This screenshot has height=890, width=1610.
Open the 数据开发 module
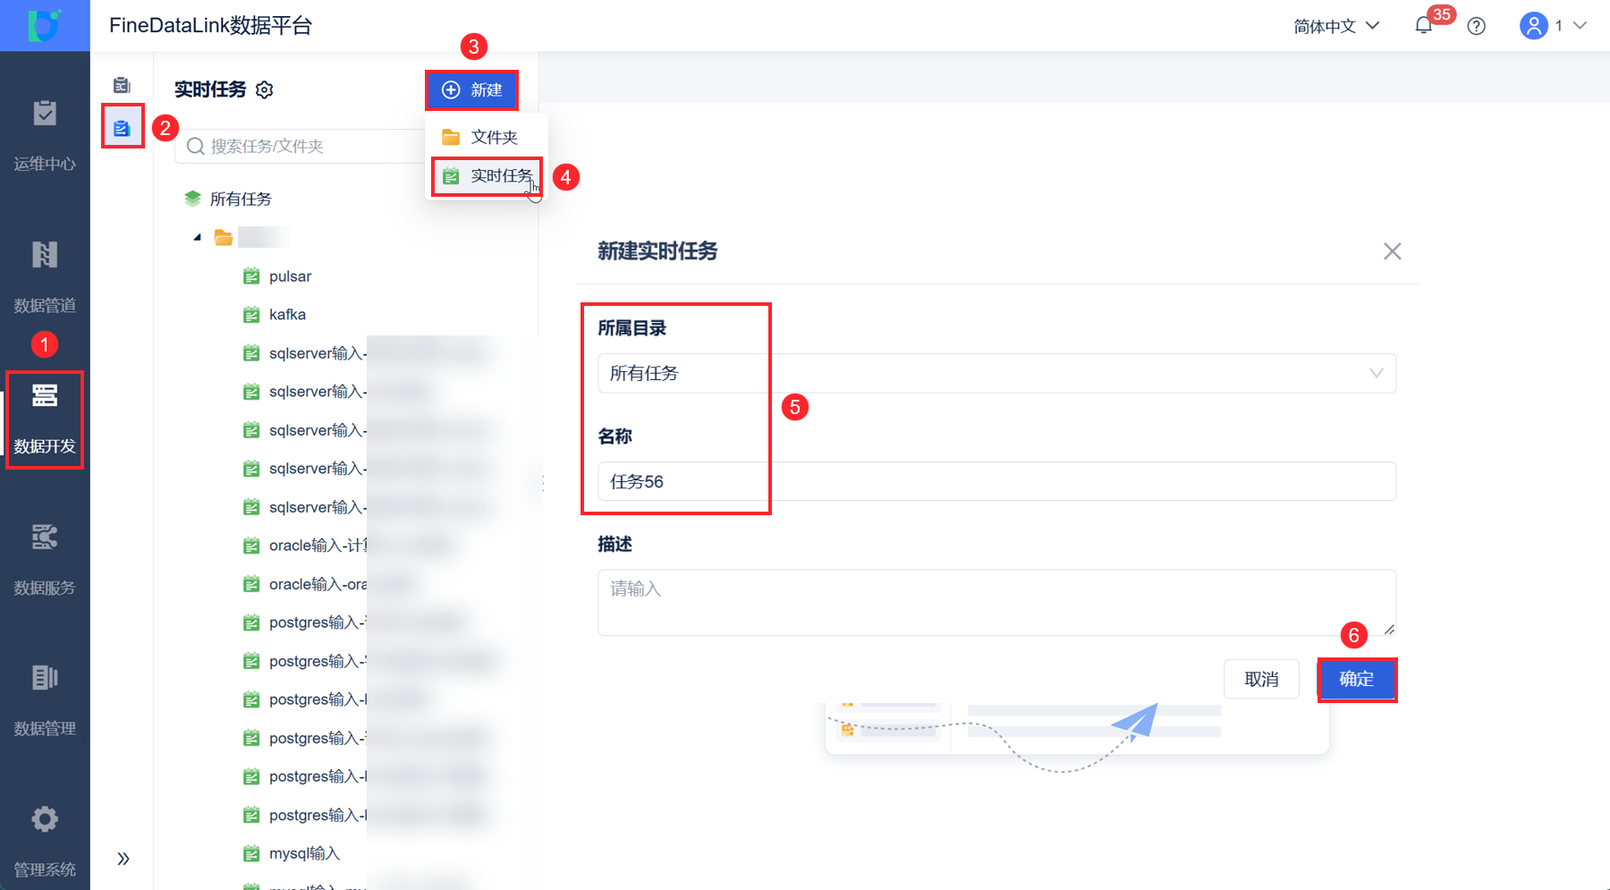pyautogui.click(x=45, y=419)
